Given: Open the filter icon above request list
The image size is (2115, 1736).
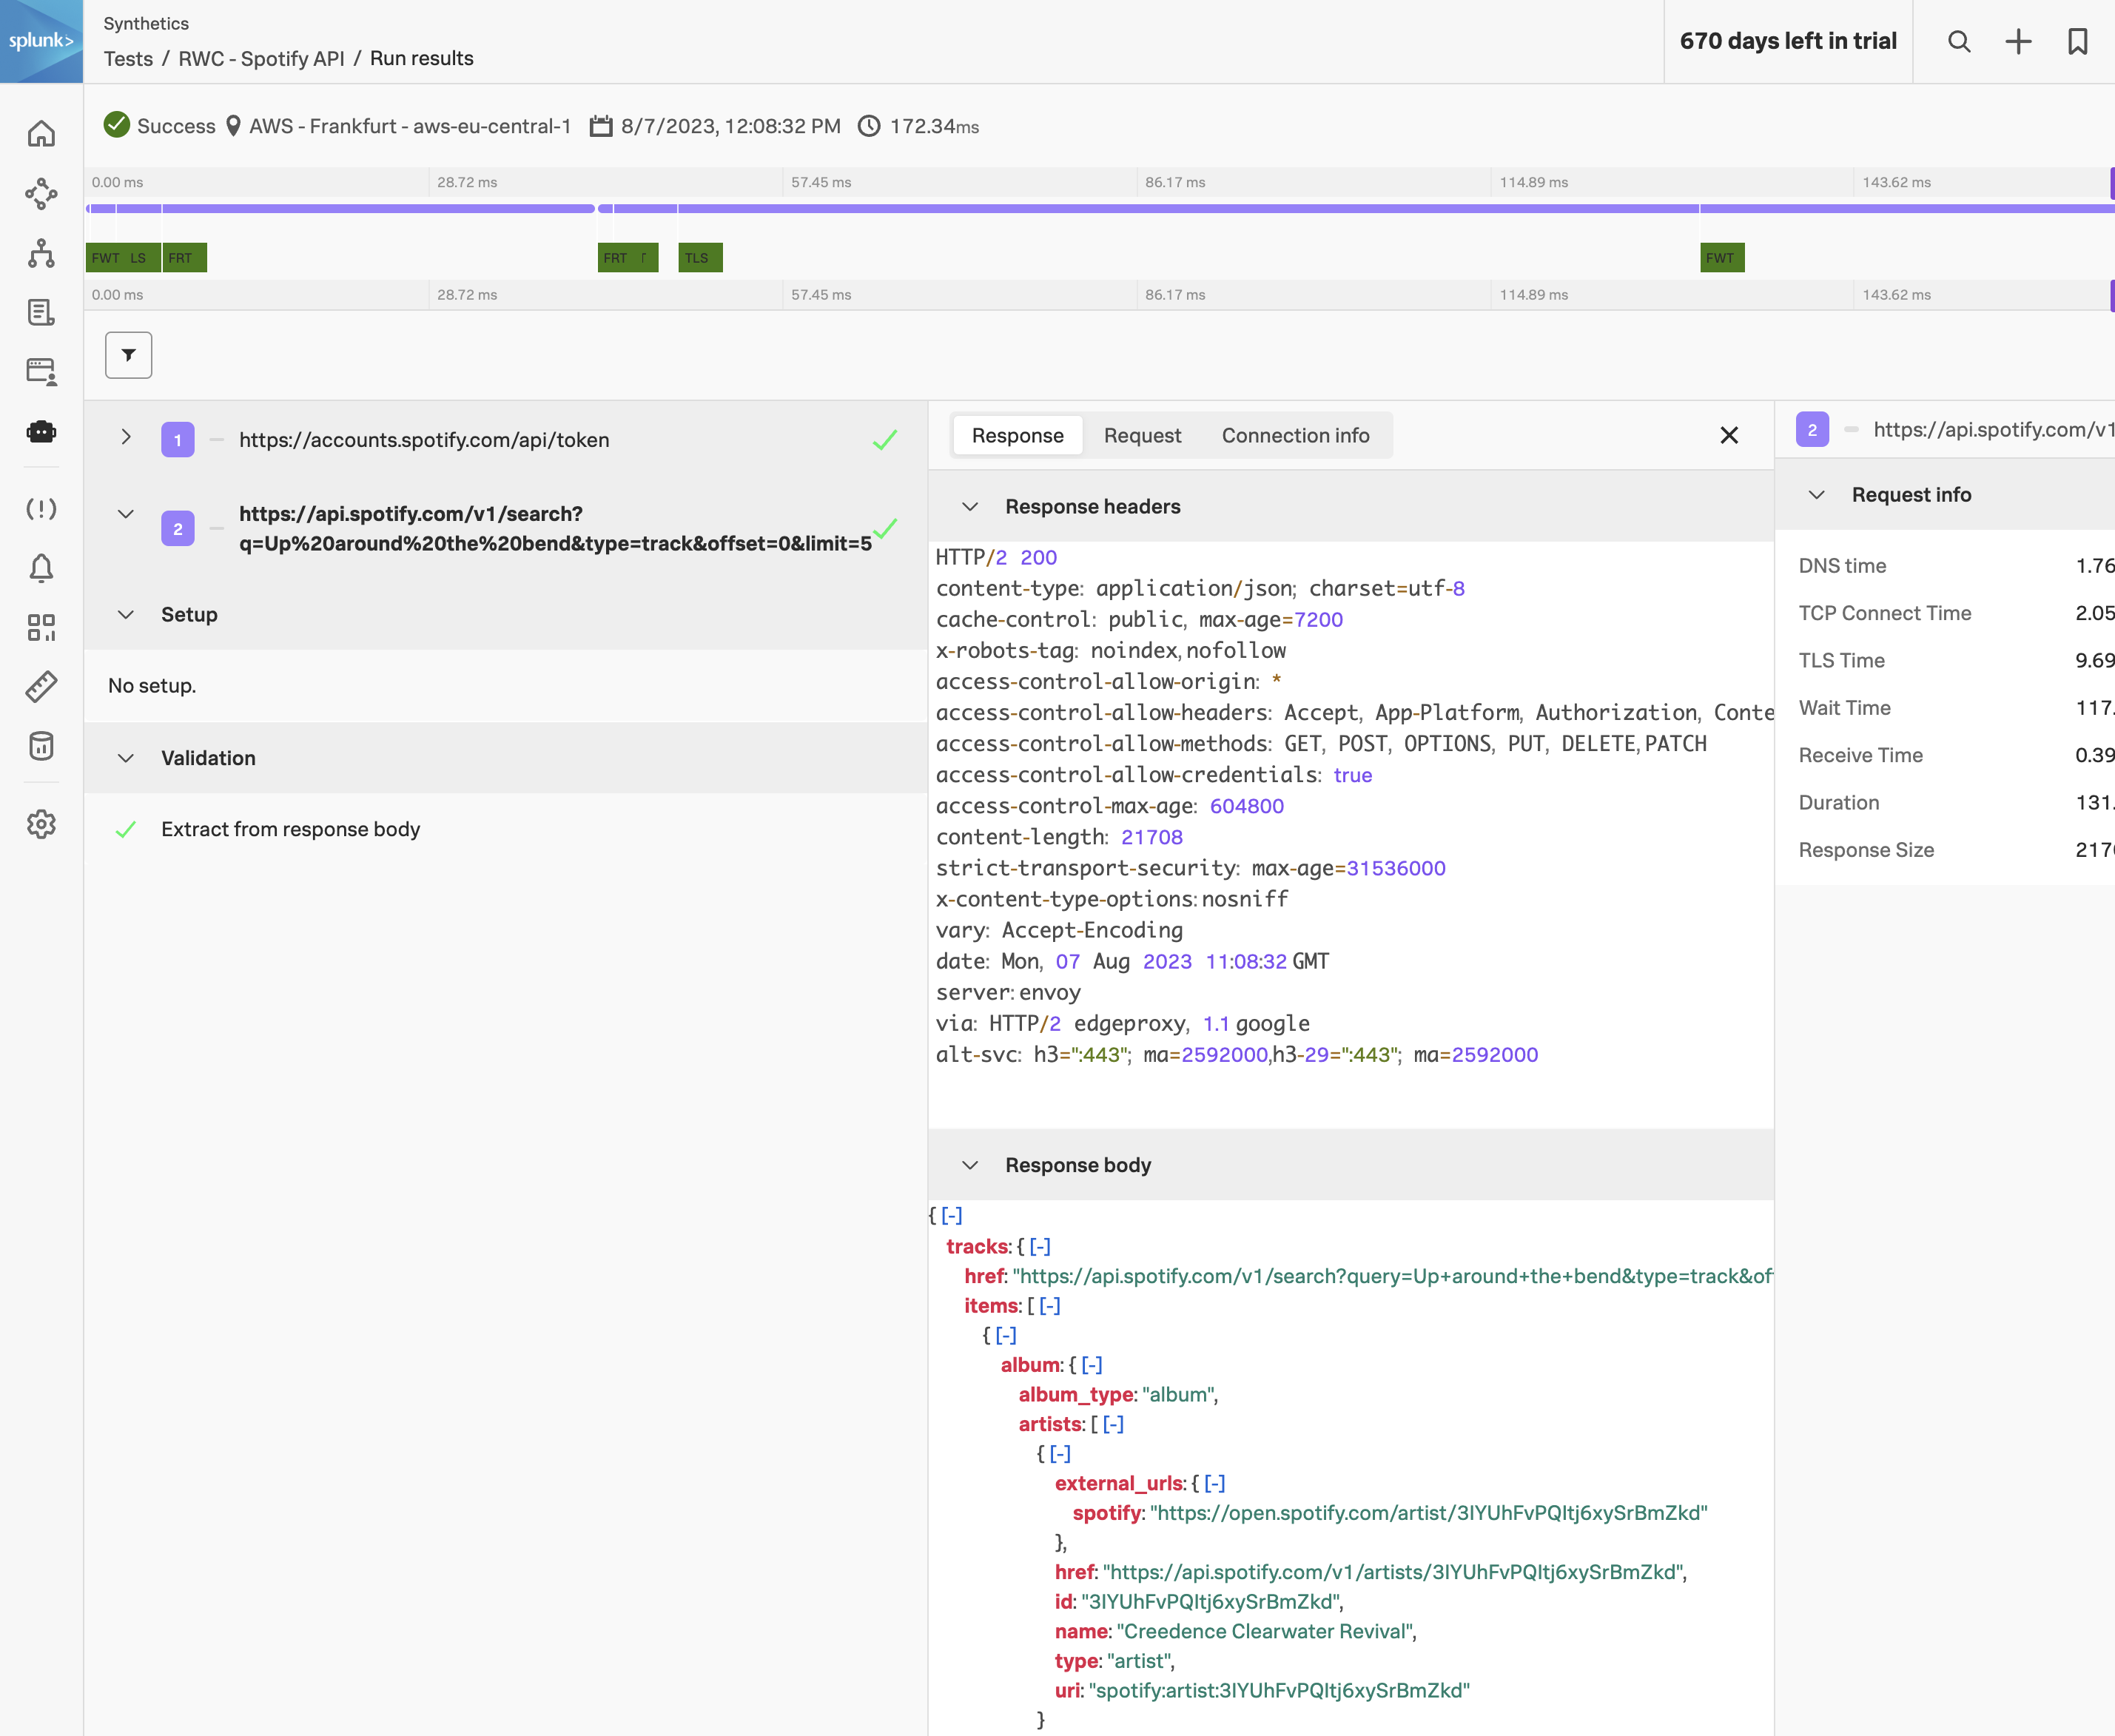Looking at the screenshot, I should 128,355.
